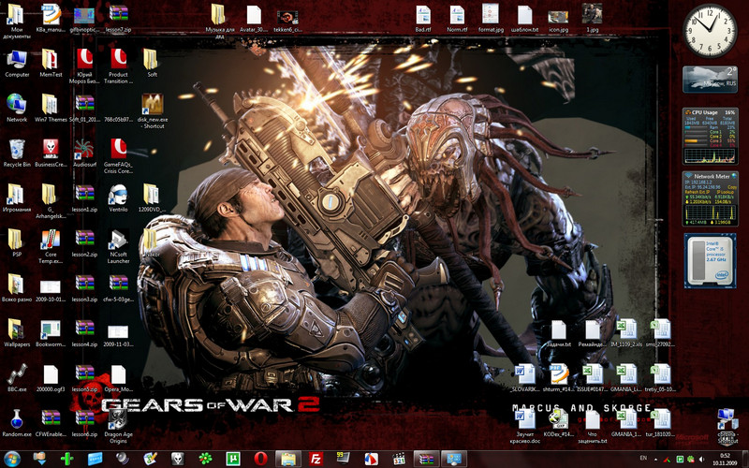Select the Norm.rtf document
This screenshot has width=749, height=468.
coord(457,19)
